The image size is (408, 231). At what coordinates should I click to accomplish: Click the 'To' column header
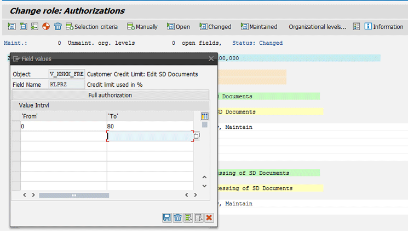tap(150, 116)
